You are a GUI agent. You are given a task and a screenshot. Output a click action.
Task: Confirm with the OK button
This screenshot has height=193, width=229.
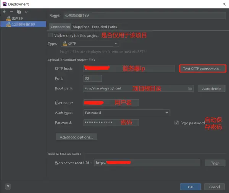[190, 187]
